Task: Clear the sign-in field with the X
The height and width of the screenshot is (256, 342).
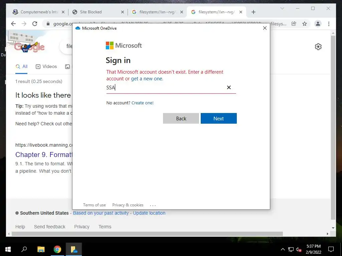Action: click(x=229, y=87)
